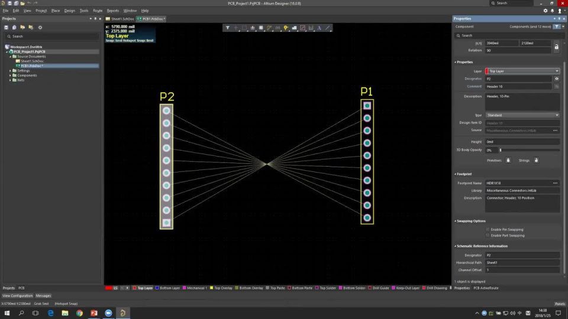Switch to PCB ActiveRoute panel tab
Viewport: 568px width, 319px height.
click(x=486, y=288)
